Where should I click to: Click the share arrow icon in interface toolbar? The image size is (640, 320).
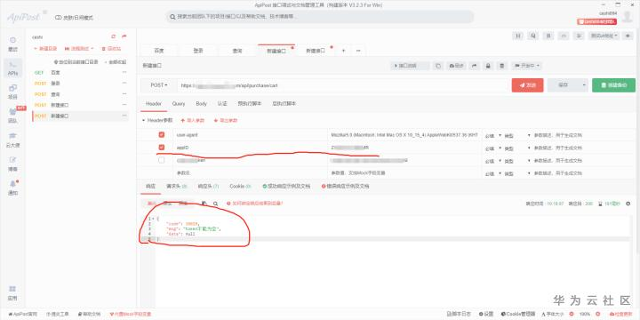pos(475,66)
